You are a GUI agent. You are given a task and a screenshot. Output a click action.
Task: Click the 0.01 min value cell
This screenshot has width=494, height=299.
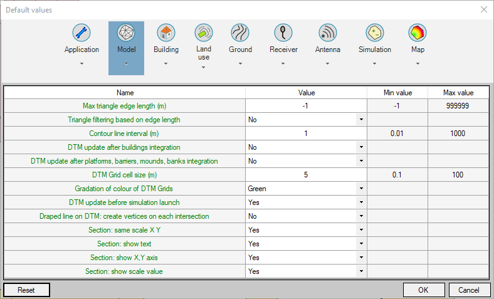point(397,134)
